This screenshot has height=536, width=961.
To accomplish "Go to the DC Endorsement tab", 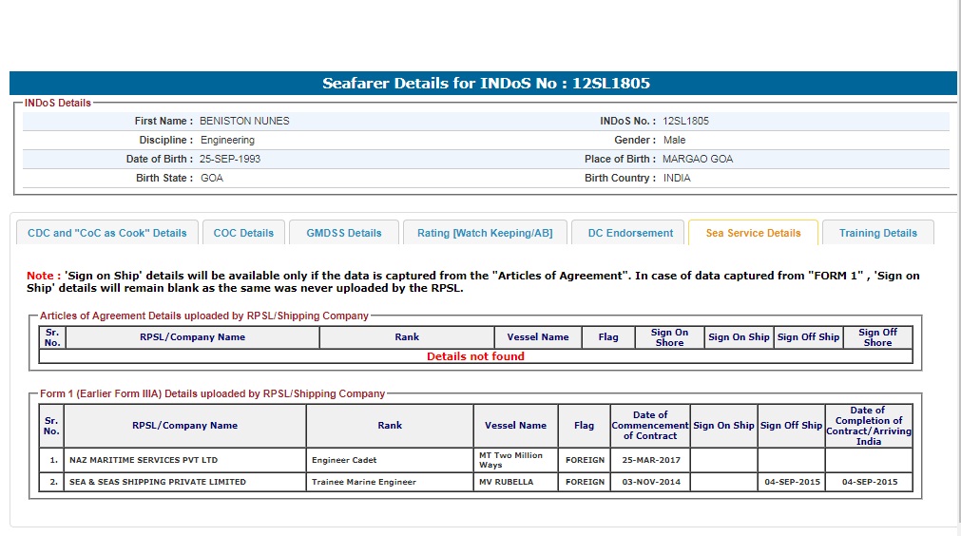I will (630, 233).
